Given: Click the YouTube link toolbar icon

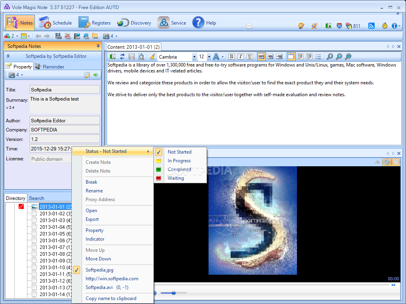Looking at the screenshot, I should [x=67, y=36].
